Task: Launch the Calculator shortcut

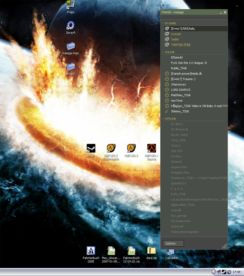Action: point(171,252)
